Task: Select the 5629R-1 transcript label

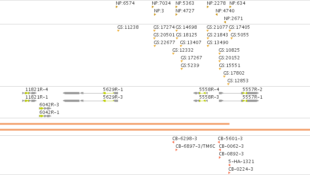Action: click(113, 90)
